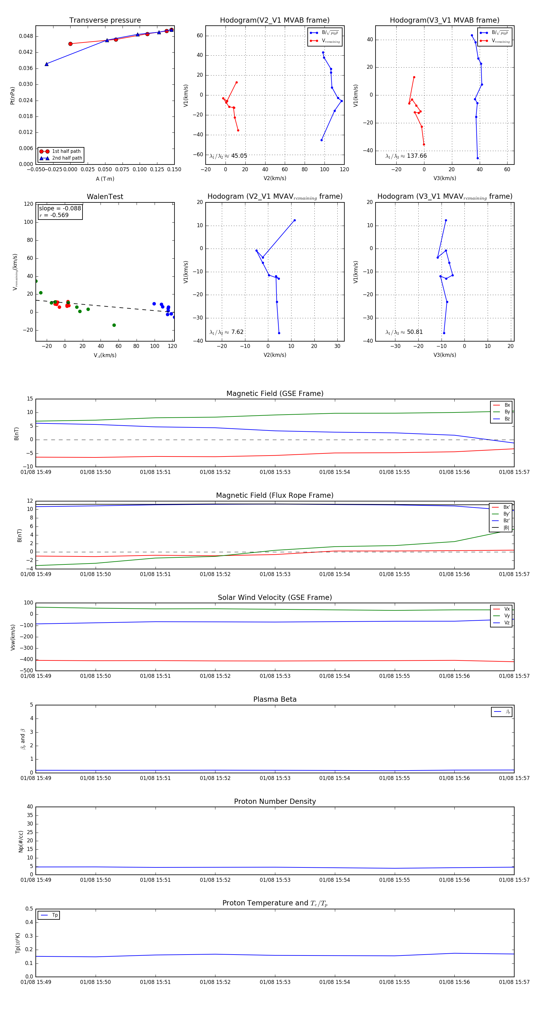Click the 'WalenTest' plot title
Image resolution: width=550 pixels, height=1009 pixels.
click(x=105, y=197)
